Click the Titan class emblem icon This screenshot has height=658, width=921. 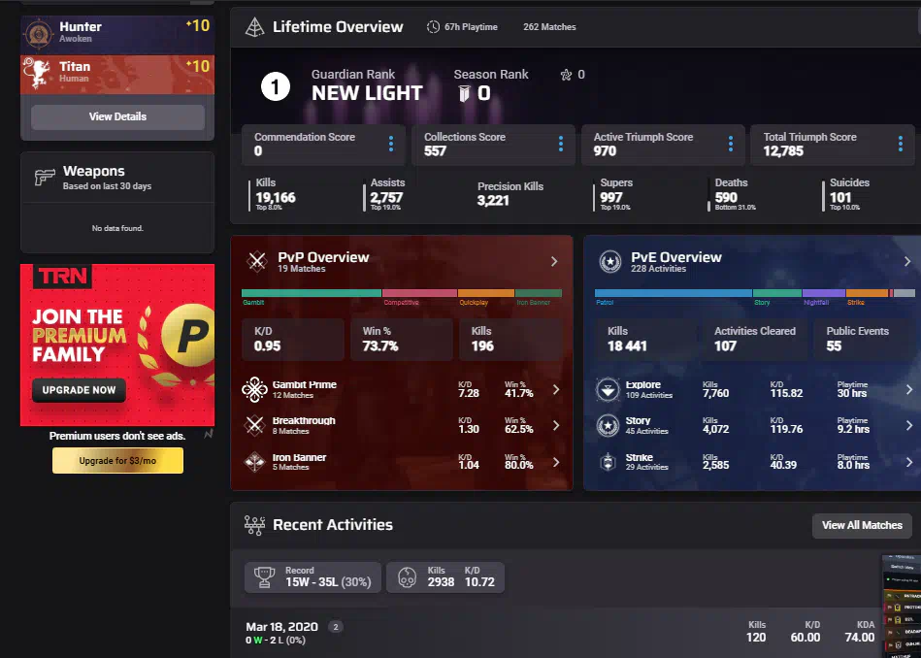tap(40, 73)
